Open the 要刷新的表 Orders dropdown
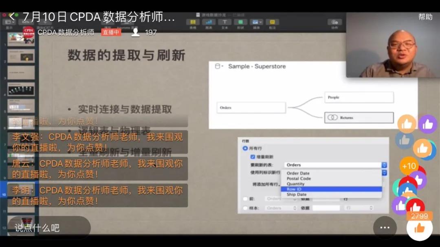440x247 pixels. 335,165
